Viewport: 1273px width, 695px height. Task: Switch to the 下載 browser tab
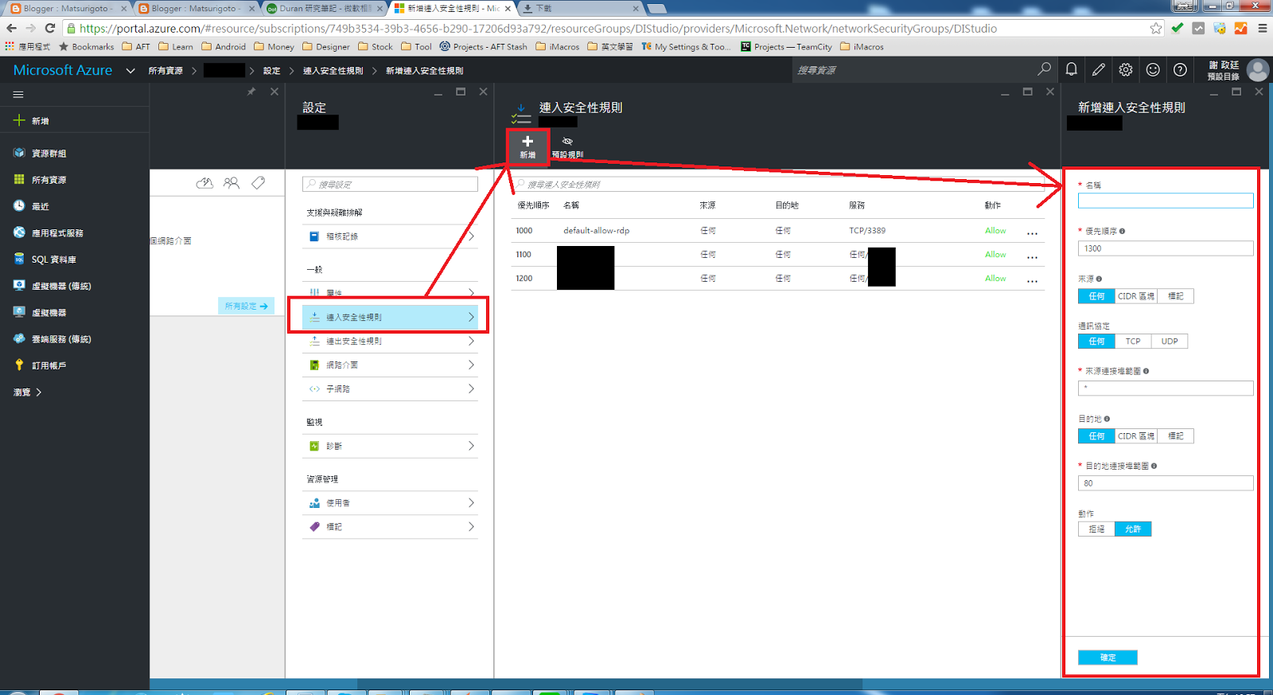[x=579, y=8]
